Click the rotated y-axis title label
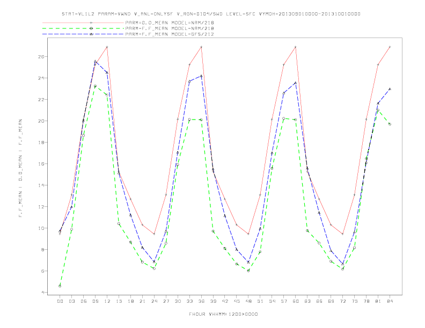The image size is (425, 328). [20, 168]
